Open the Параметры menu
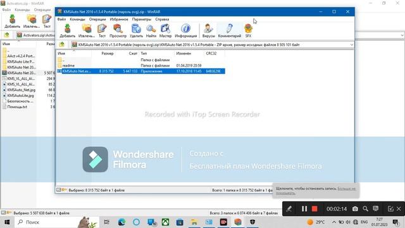Screen dimensions: 405x228 coord(142,20)
